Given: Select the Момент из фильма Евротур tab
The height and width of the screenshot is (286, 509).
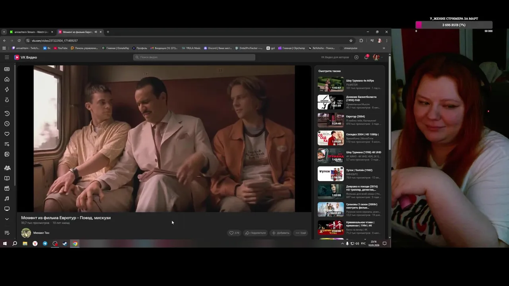Looking at the screenshot, I should point(78,32).
